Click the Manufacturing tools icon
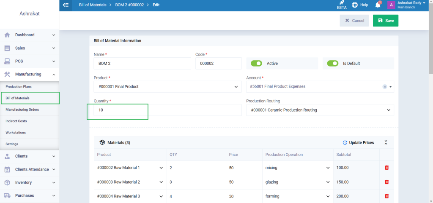This screenshot has width=433, height=203. pos(7,74)
